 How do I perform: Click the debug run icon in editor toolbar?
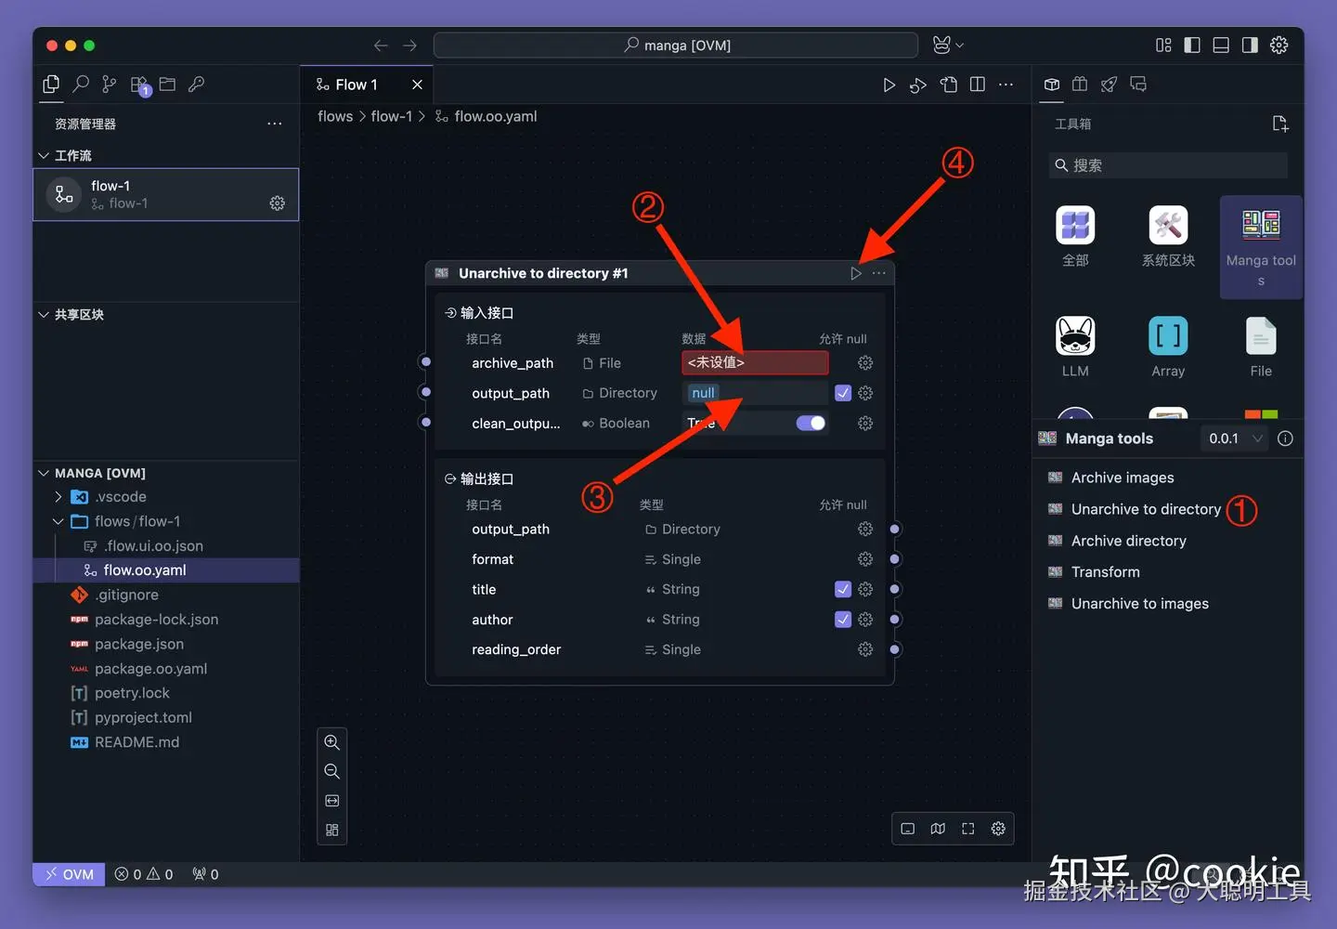pyautogui.click(x=917, y=85)
